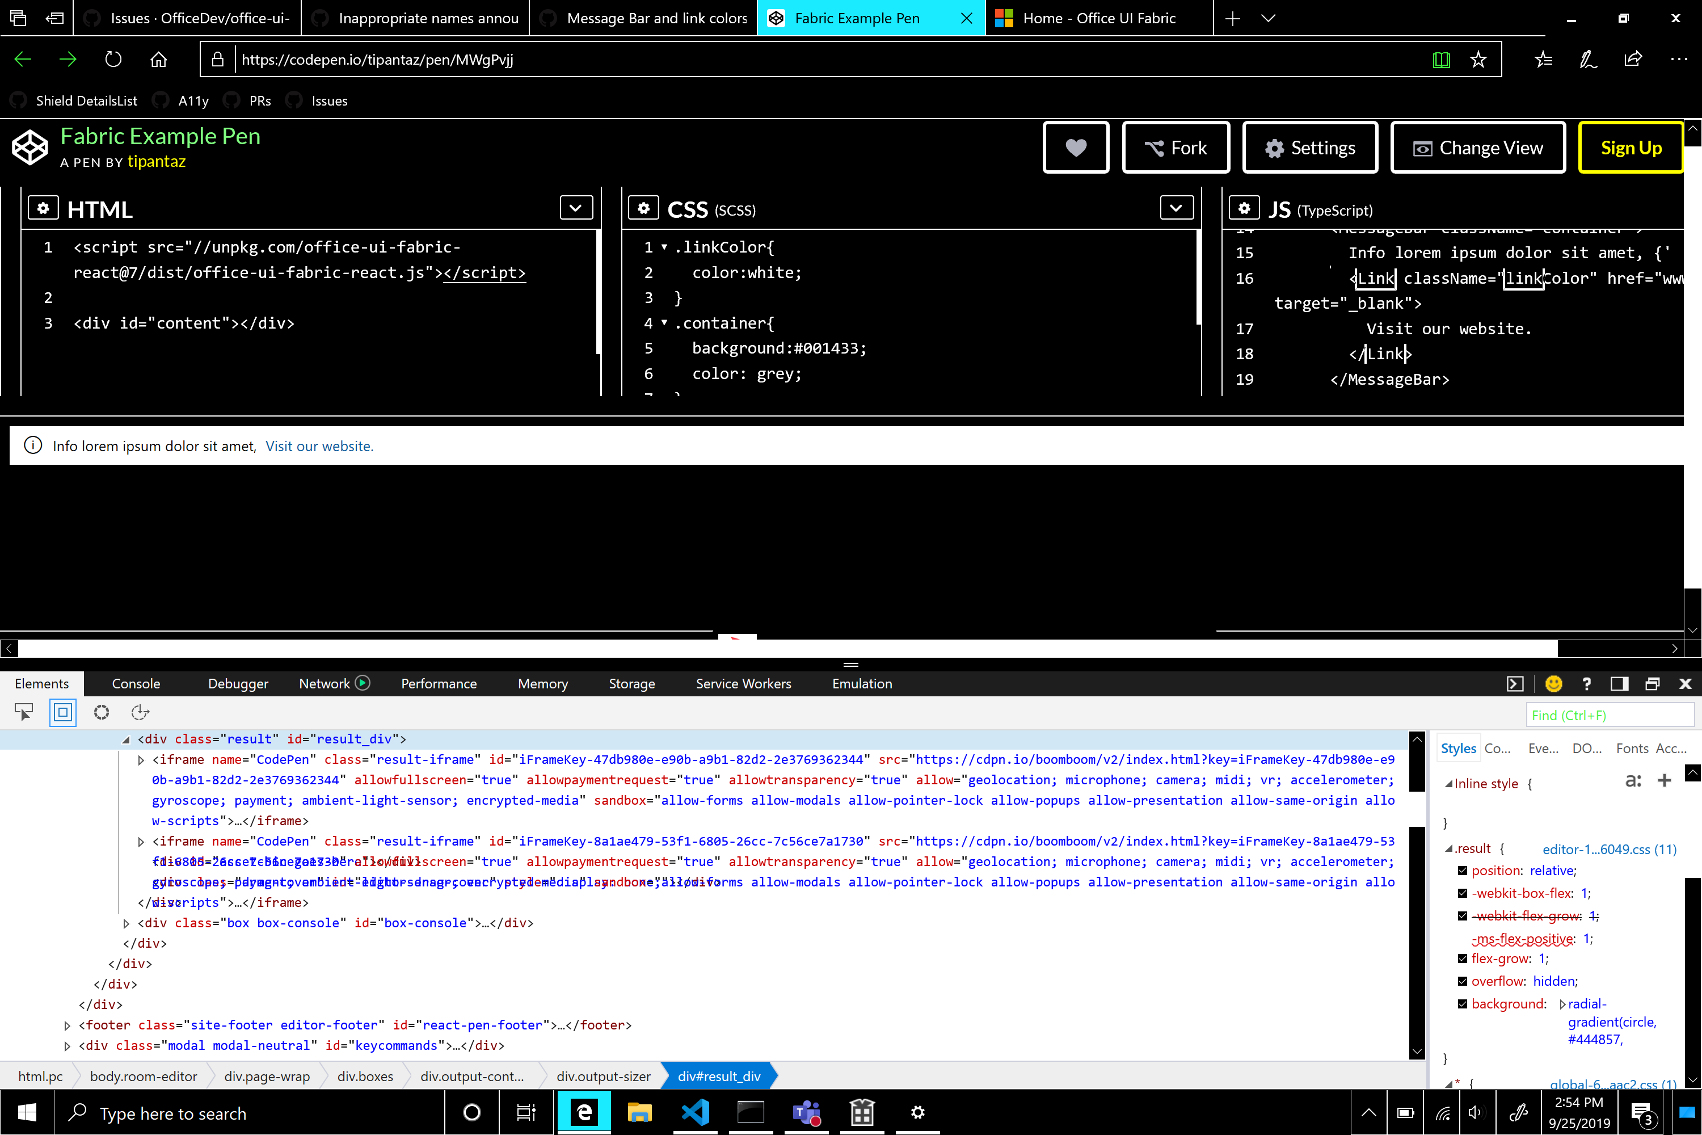Click the heart Love pen button

point(1075,148)
